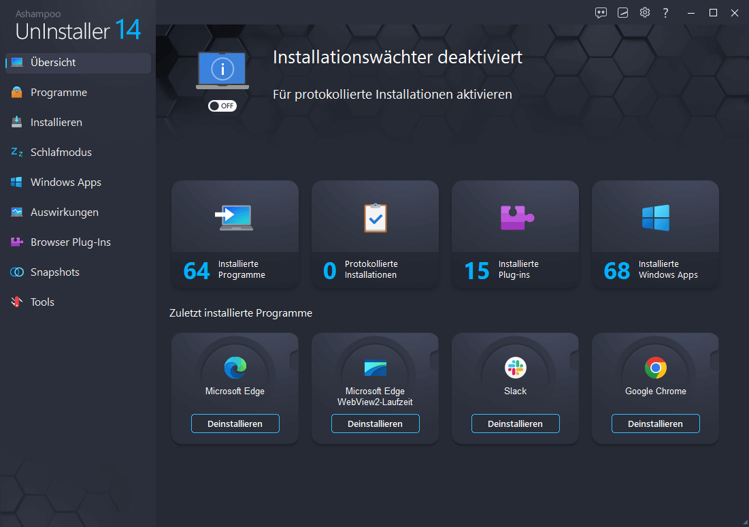This screenshot has height=527, width=749.
Task: Open the Snapshots sidebar entry
Action: pos(54,272)
